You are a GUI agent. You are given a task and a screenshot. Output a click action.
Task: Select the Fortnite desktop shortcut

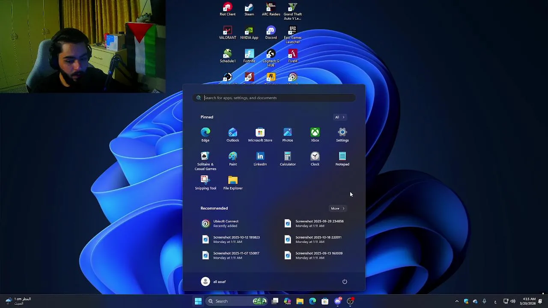249,56
